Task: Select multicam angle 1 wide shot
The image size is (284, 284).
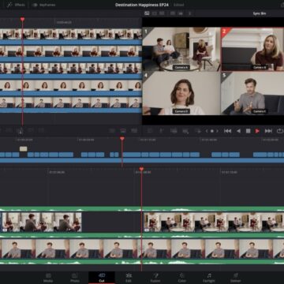Action: tap(181, 49)
